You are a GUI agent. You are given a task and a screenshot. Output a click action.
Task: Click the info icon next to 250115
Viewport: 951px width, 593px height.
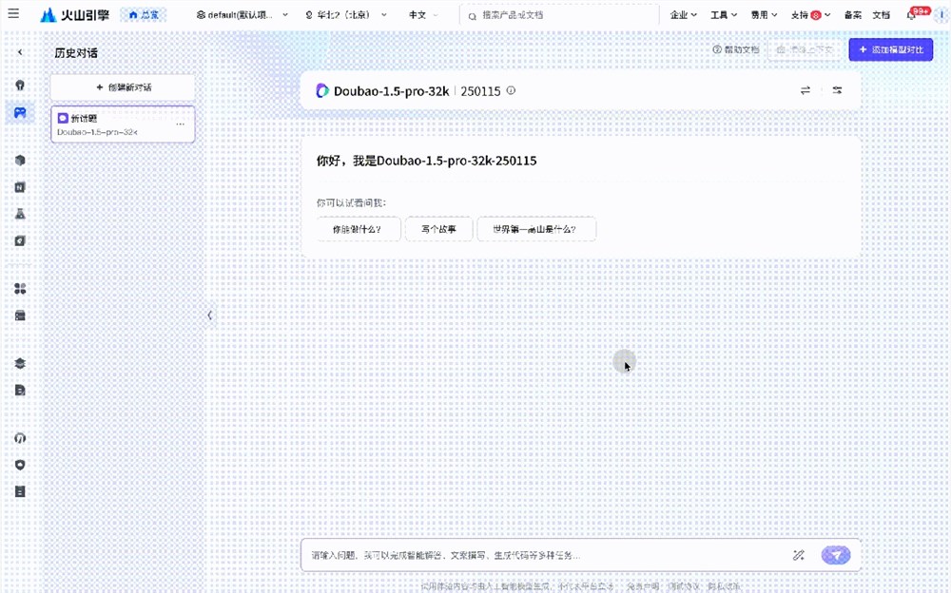[x=511, y=91]
